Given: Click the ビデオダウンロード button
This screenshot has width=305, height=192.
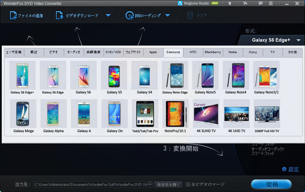Looking at the screenshot, I should pyautogui.click(x=77, y=16).
